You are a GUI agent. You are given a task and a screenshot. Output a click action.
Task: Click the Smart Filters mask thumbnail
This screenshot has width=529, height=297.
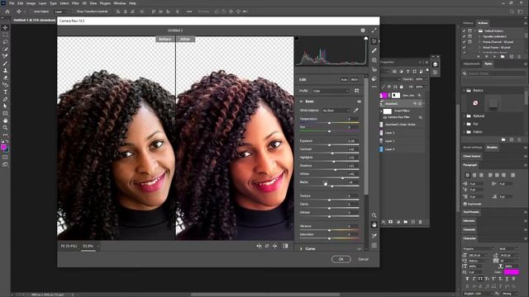[x=388, y=111]
